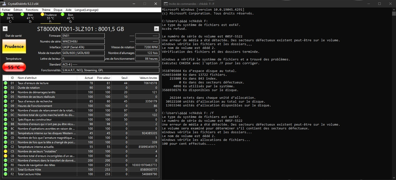Go to previous disk with left arrow
396x180 pixels.
[x=5, y=29]
